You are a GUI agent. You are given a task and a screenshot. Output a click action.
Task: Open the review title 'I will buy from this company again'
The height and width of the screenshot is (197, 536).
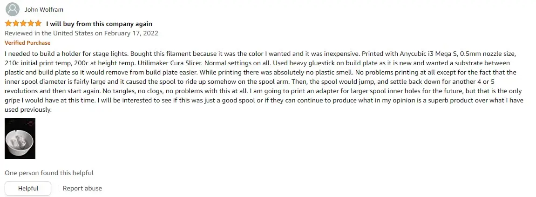pos(99,24)
